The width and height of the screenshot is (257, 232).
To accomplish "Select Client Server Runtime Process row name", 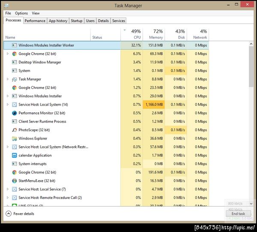I will coord(42,121).
